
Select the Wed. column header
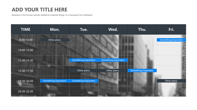click(113, 29)
